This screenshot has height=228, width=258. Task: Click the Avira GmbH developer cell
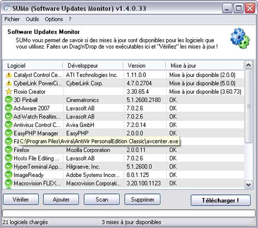pos(80,125)
